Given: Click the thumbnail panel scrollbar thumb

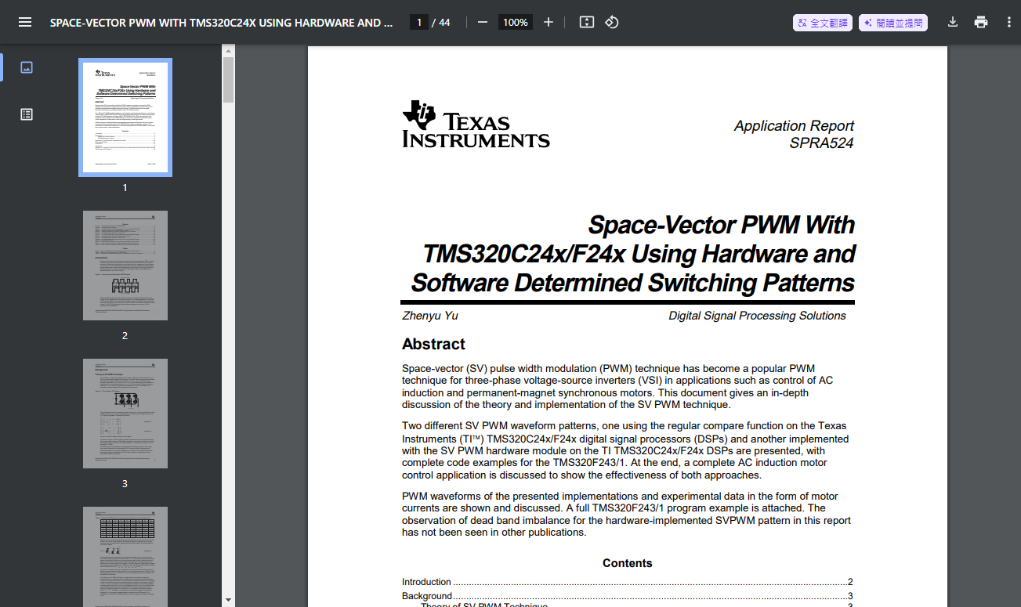Looking at the screenshot, I should pyautogui.click(x=228, y=80).
